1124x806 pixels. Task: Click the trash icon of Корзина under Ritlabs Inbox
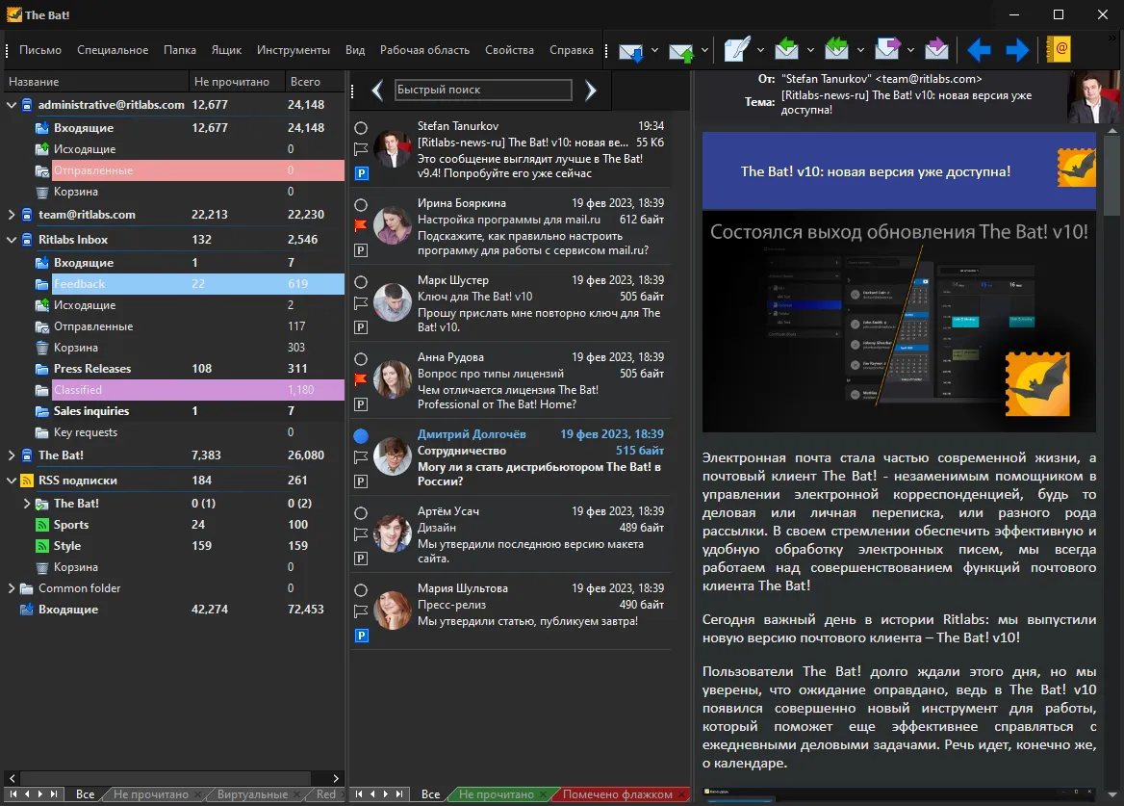click(x=42, y=348)
